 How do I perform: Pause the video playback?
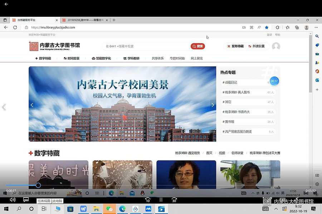click(x=161, y=200)
